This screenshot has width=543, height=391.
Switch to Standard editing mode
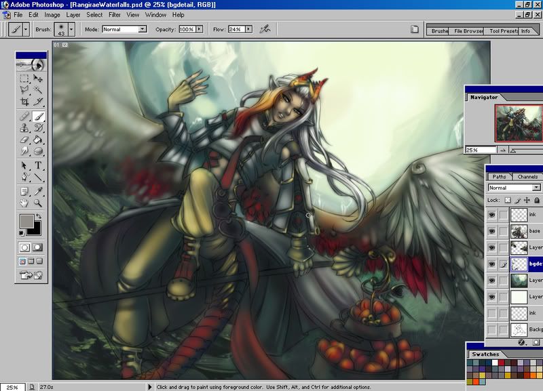[x=24, y=247]
